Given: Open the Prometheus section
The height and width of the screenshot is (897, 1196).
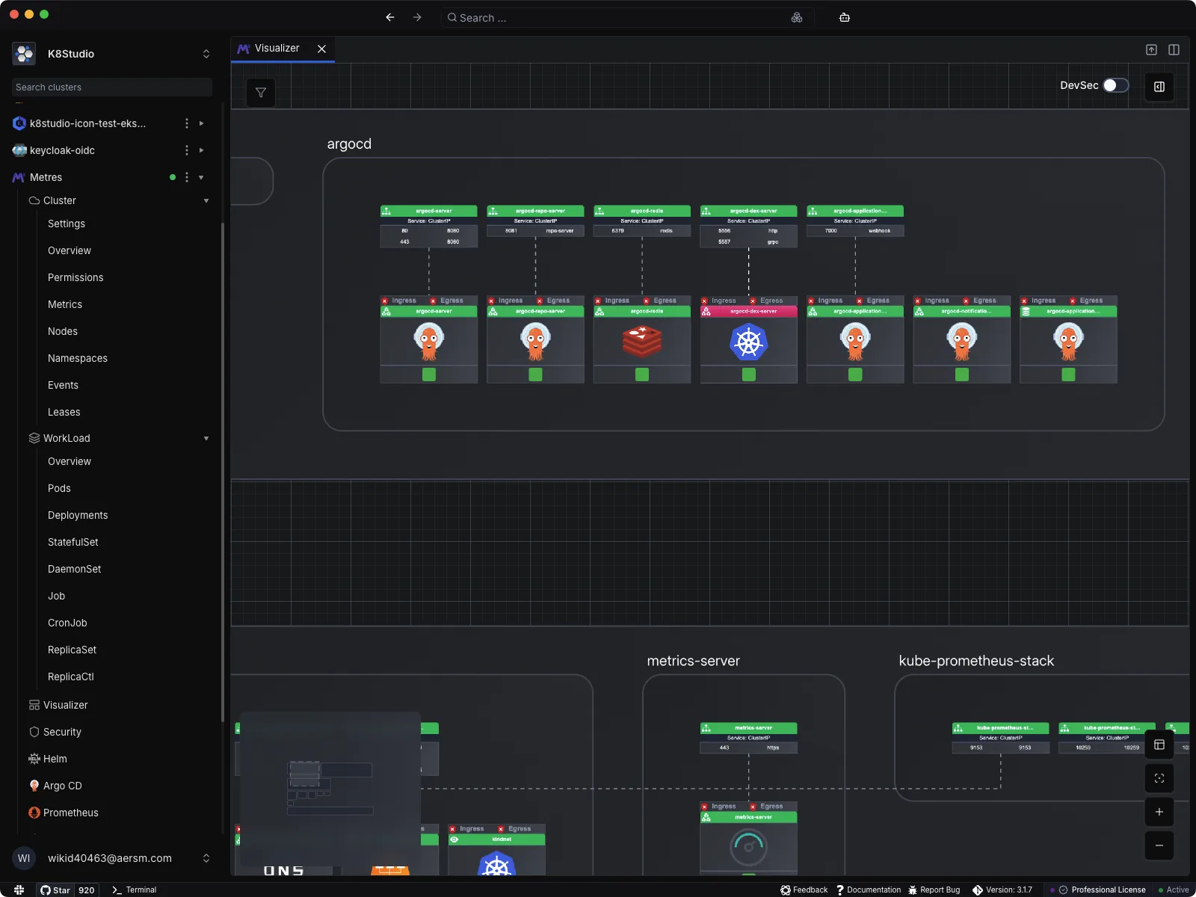Looking at the screenshot, I should 64,813.
